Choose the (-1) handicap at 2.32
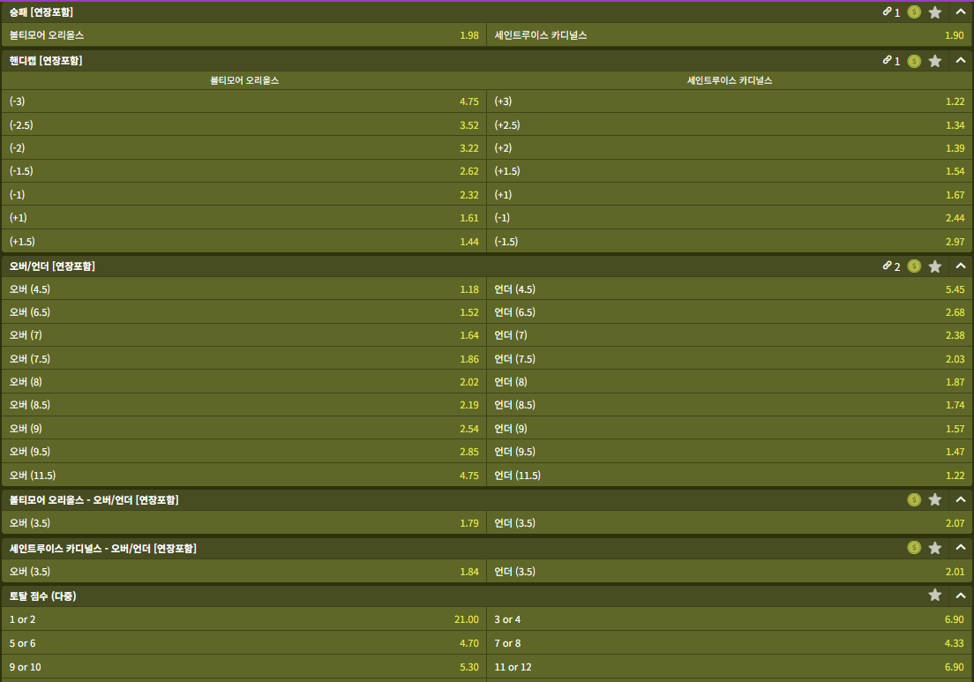974x682 pixels. (x=244, y=194)
